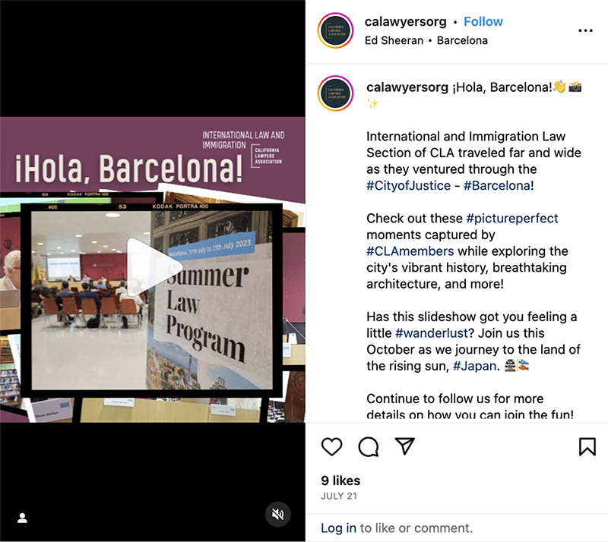Share the post via paper plane icon
This screenshot has height=542, width=608.
point(405,446)
